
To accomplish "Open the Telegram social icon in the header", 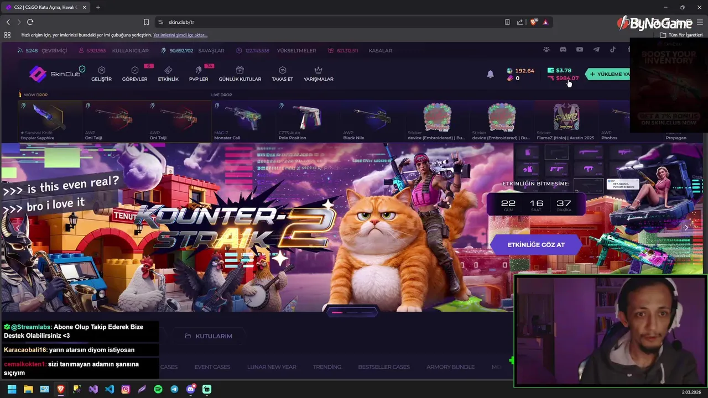I will pyautogui.click(x=596, y=50).
